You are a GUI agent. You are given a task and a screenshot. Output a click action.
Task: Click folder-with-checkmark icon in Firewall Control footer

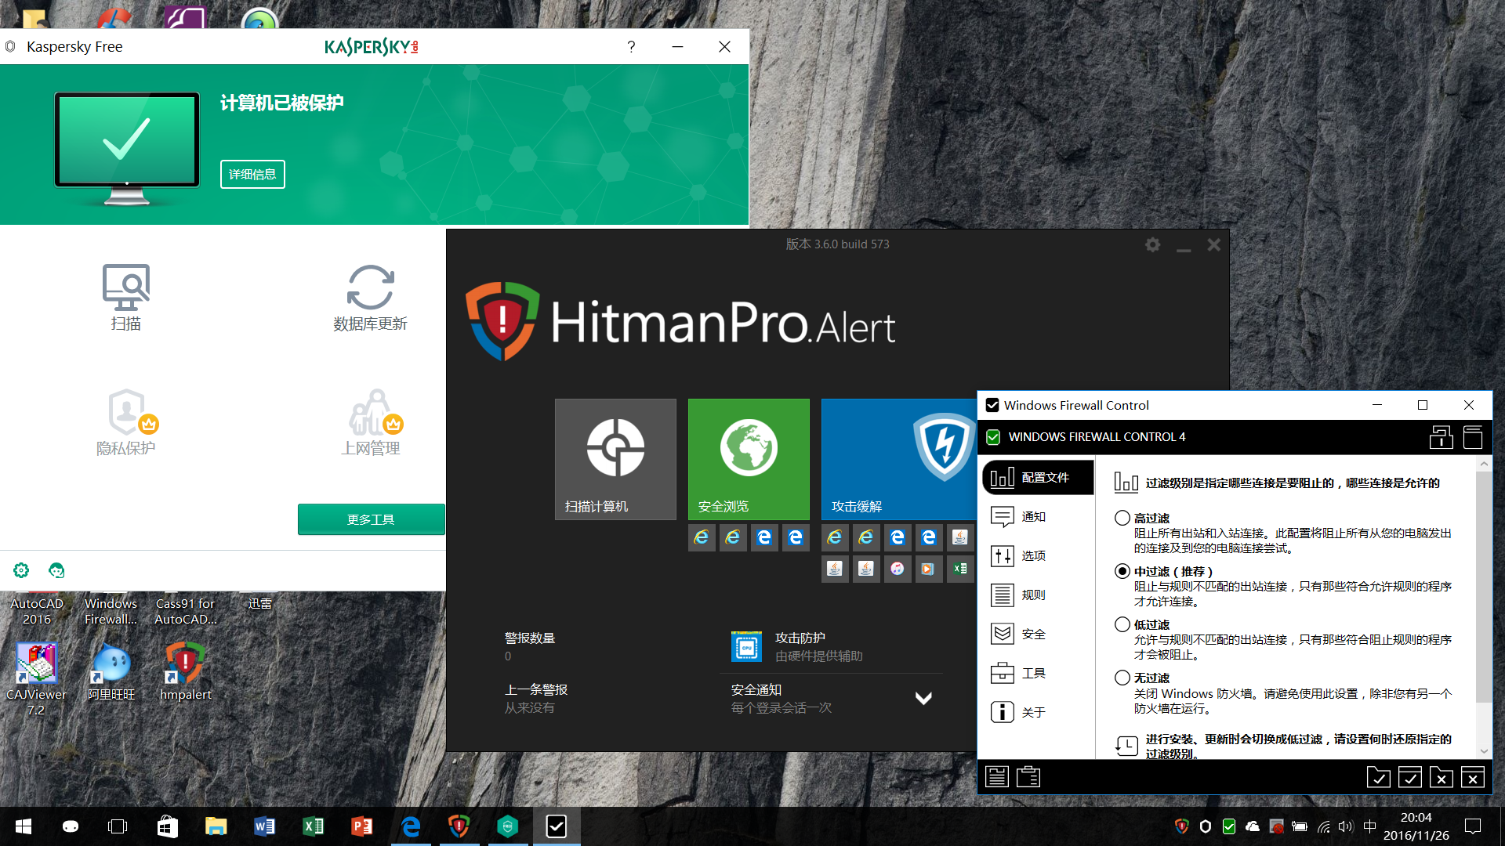click(x=1378, y=776)
